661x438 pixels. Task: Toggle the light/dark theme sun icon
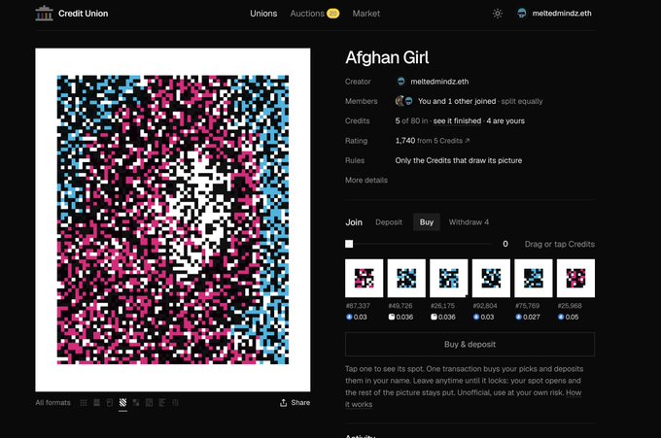(498, 14)
